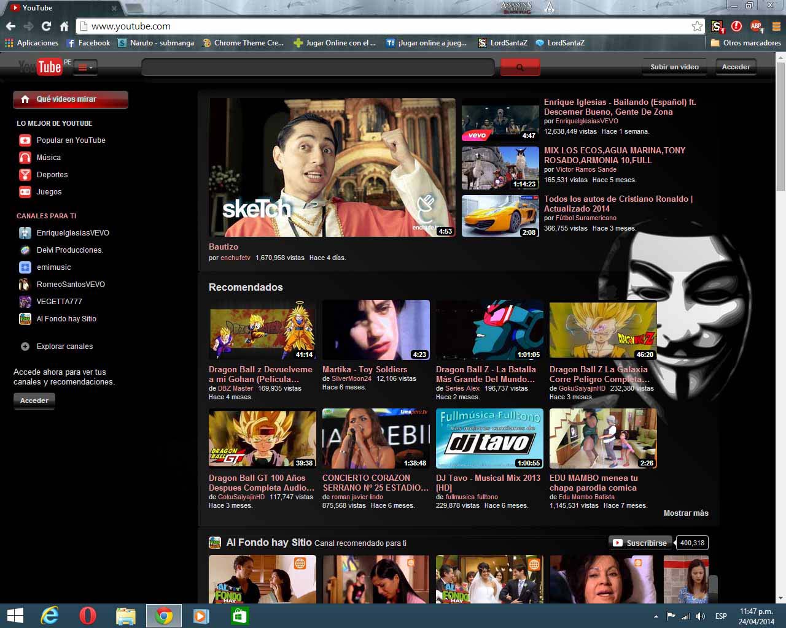Click browser forward arrow

point(28,26)
